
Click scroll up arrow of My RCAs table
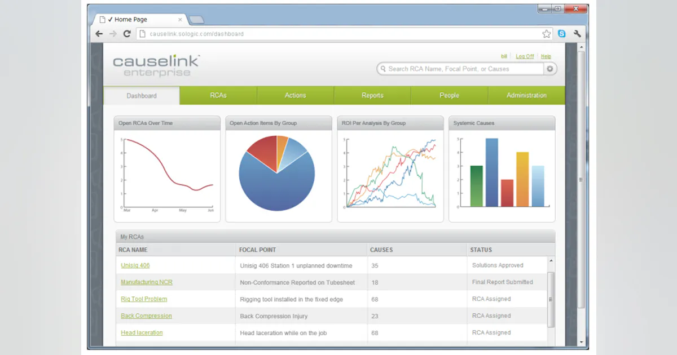pyautogui.click(x=551, y=261)
